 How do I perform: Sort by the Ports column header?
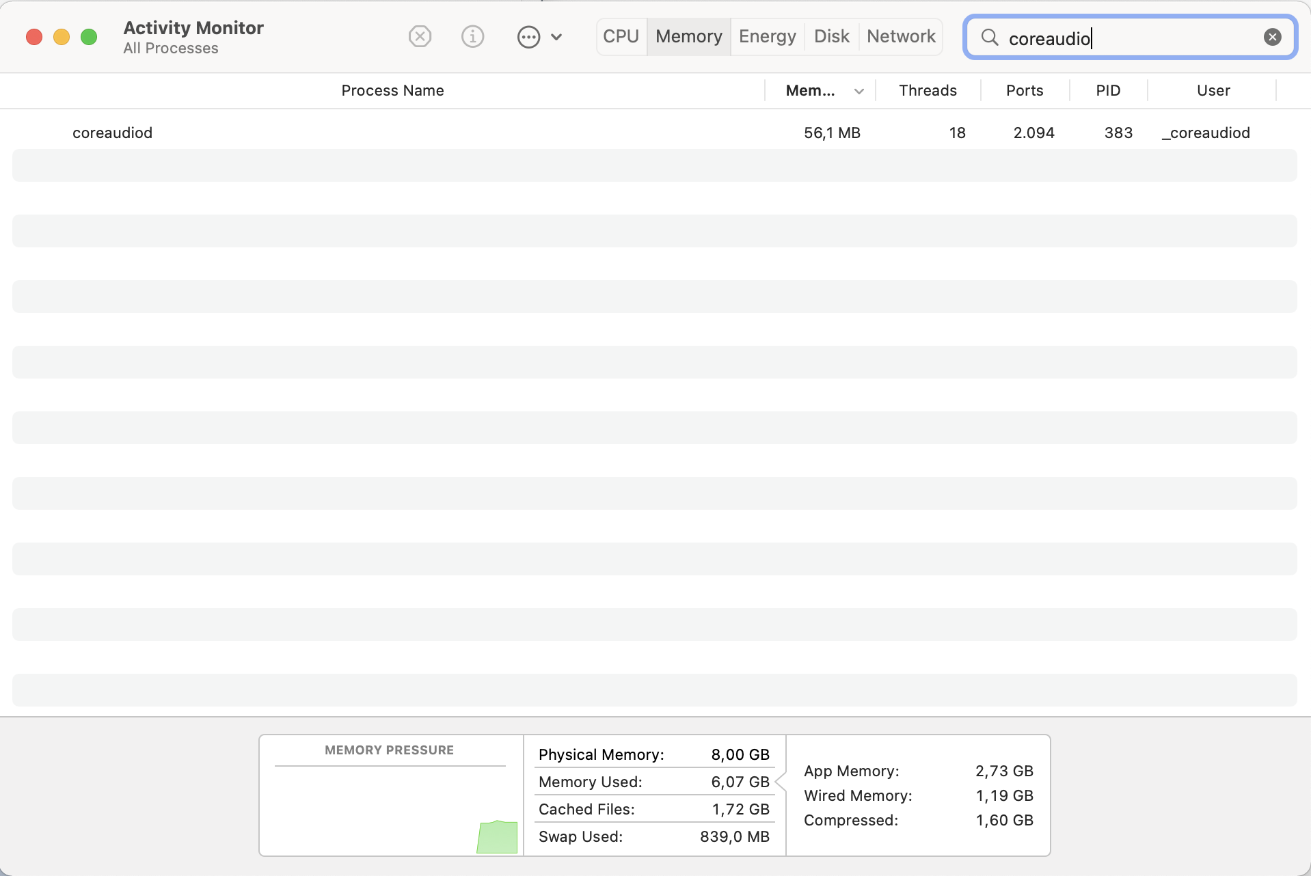click(x=1024, y=90)
